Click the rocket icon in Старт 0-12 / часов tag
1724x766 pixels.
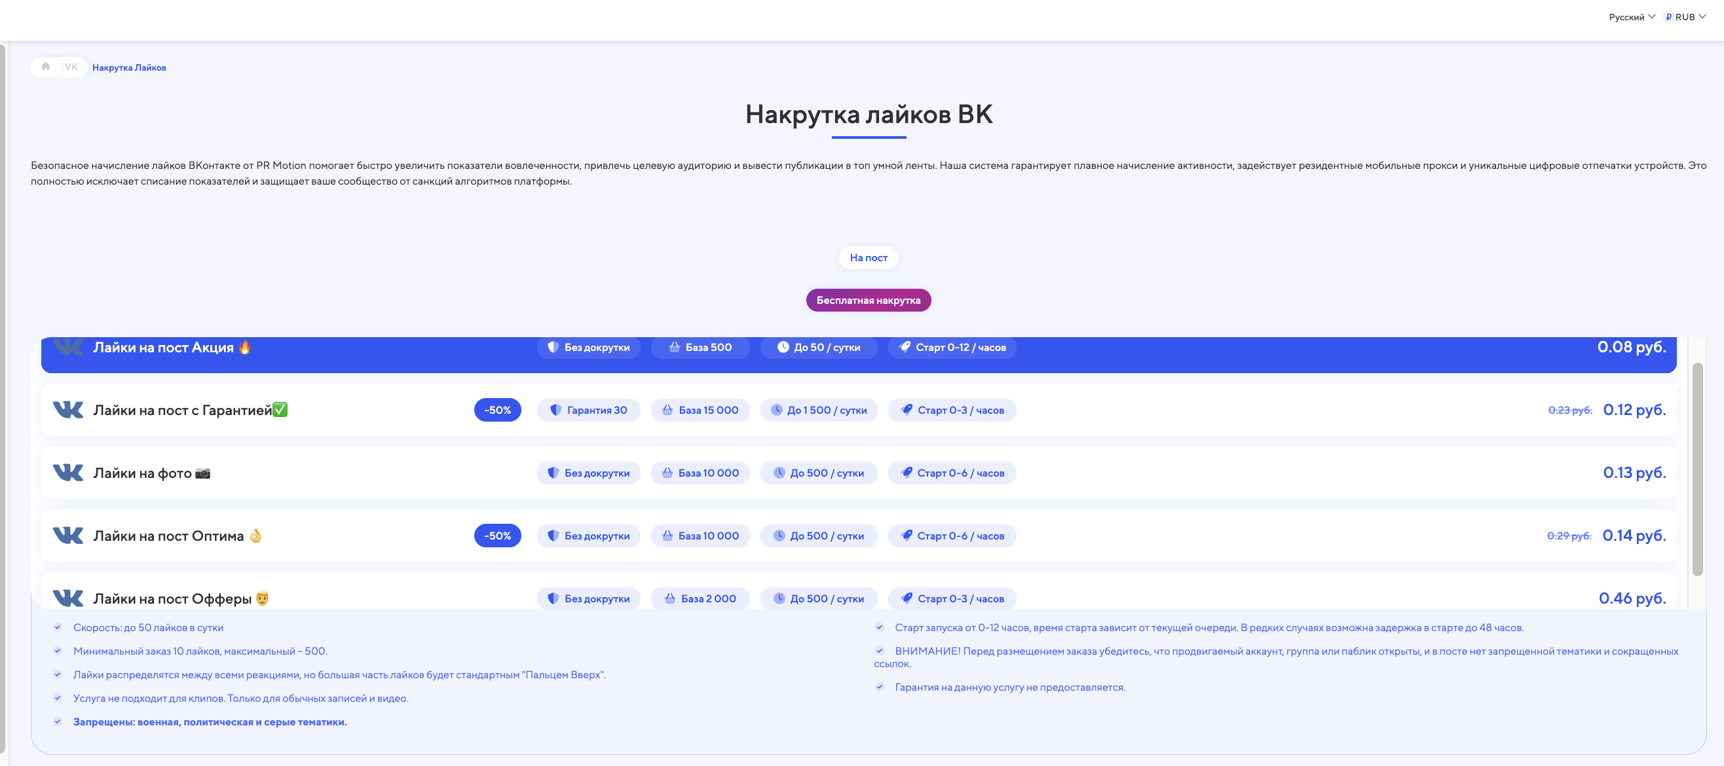click(904, 346)
